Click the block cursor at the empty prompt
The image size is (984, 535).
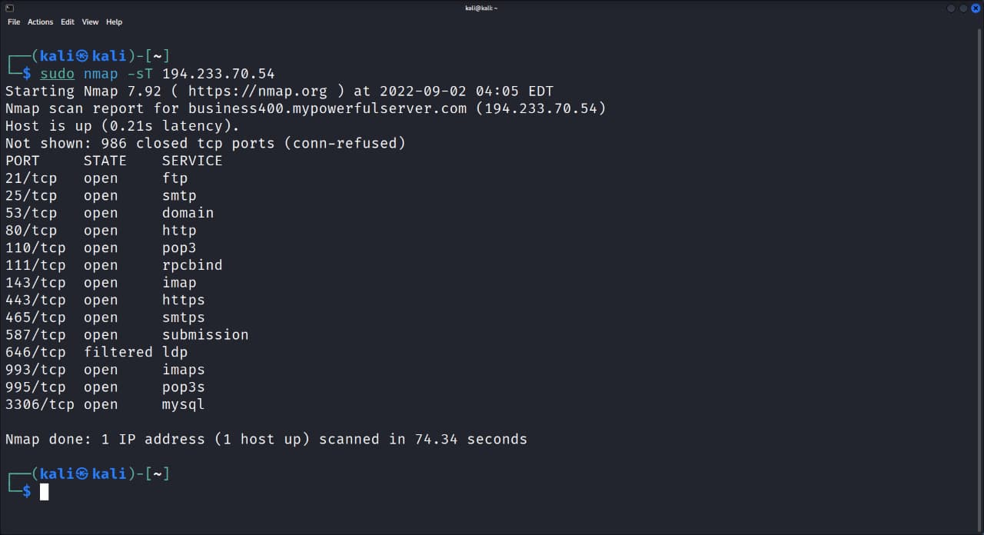pos(45,492)
